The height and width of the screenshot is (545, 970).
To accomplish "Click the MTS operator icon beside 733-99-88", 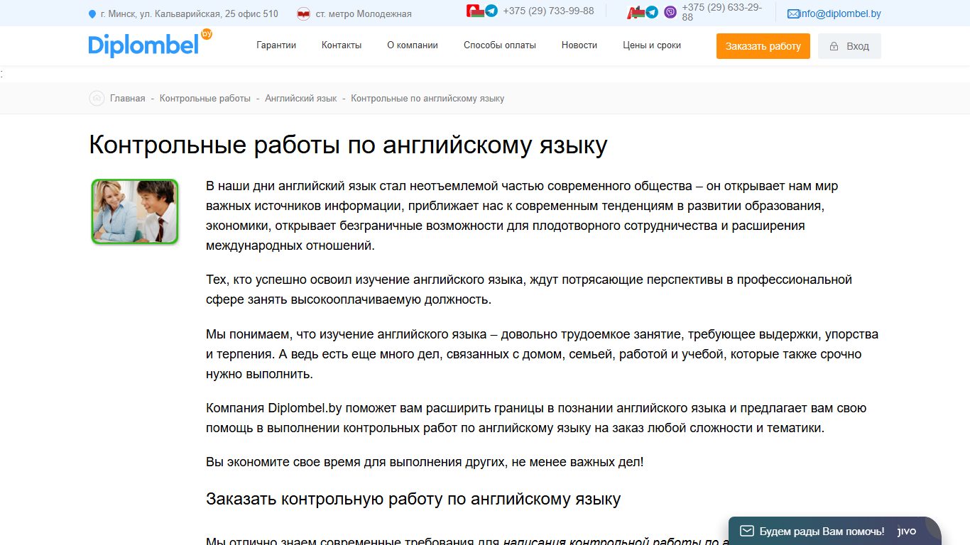I will 475,11.
